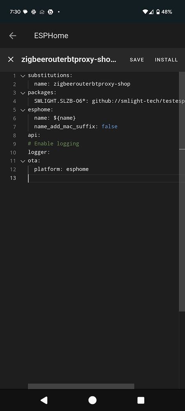Save the YAML configuration
The image size is (185, 411).
coord(137,60)
